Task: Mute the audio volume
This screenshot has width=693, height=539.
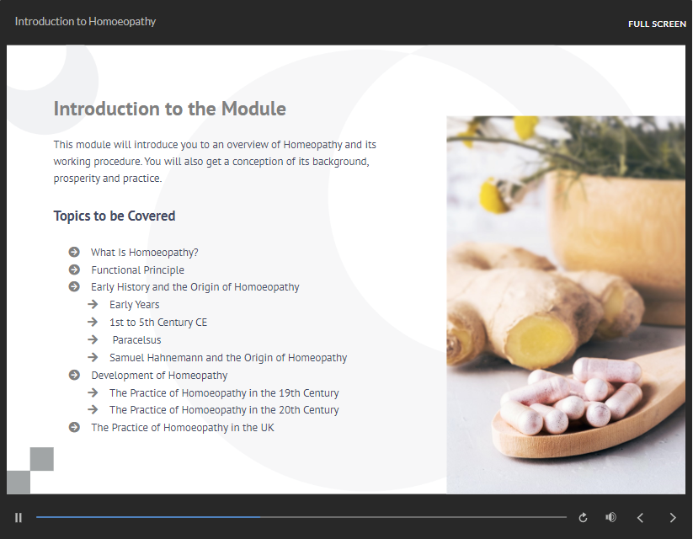Action: pos(610,517)
